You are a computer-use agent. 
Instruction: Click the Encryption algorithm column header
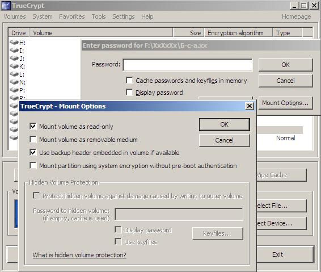[239, 33]
